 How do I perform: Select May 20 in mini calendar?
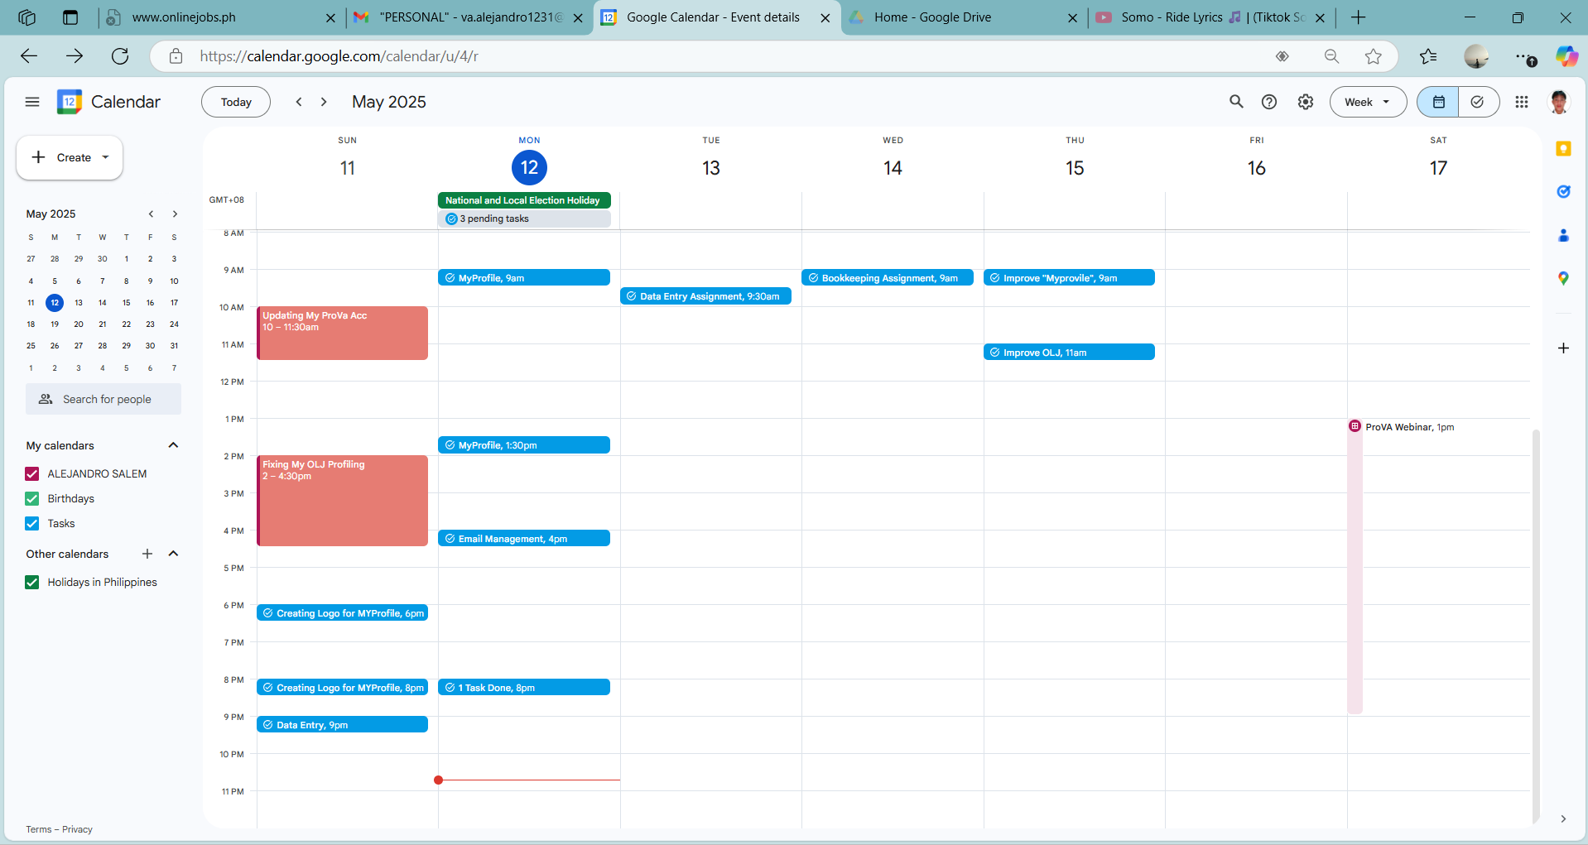coord(79,324)
